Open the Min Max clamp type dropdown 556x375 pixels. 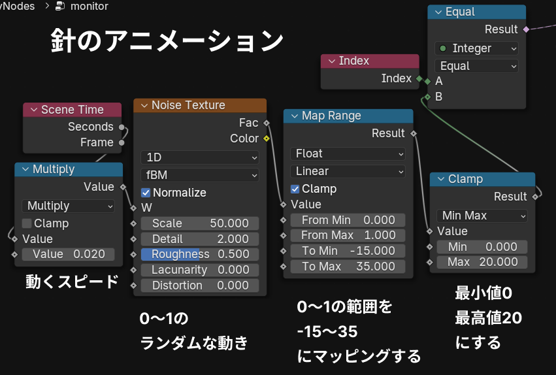click(482, 216)
